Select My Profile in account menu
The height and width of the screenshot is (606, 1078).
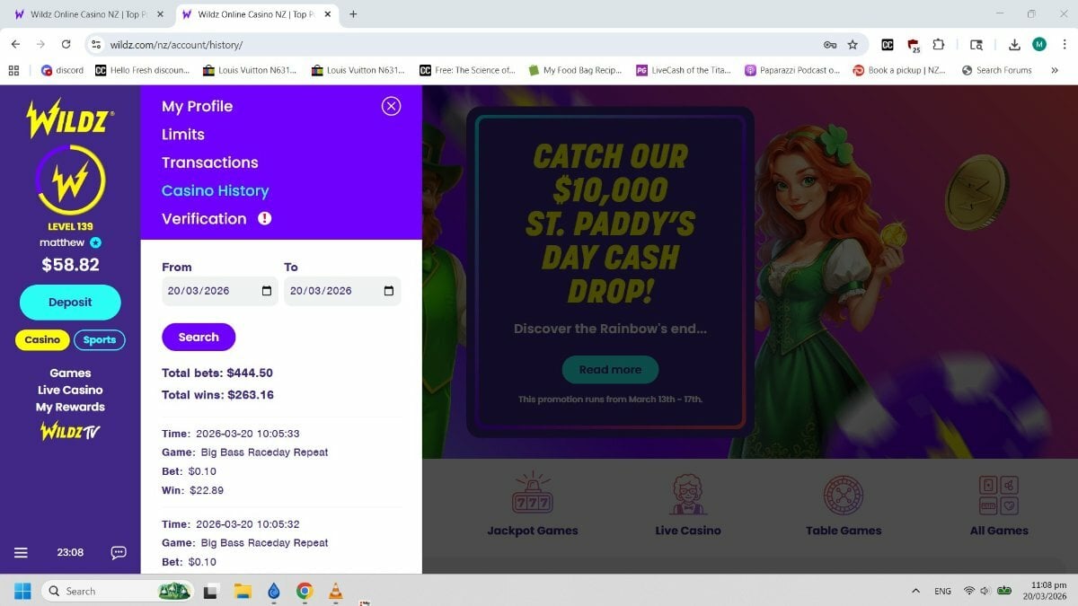[x=197, y=106]
